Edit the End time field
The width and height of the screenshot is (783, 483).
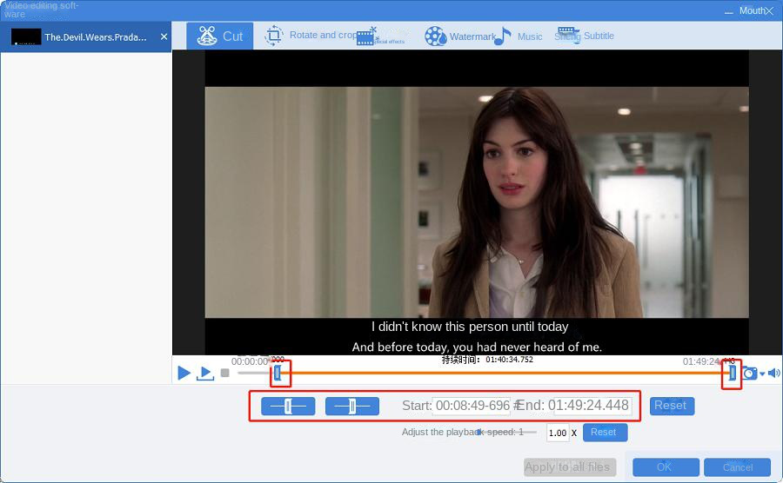(x=592, y=406)
